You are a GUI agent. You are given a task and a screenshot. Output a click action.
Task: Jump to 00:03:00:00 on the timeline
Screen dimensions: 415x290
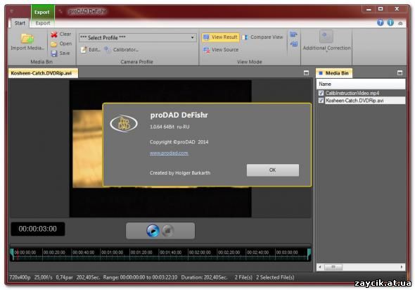point(287,253)
